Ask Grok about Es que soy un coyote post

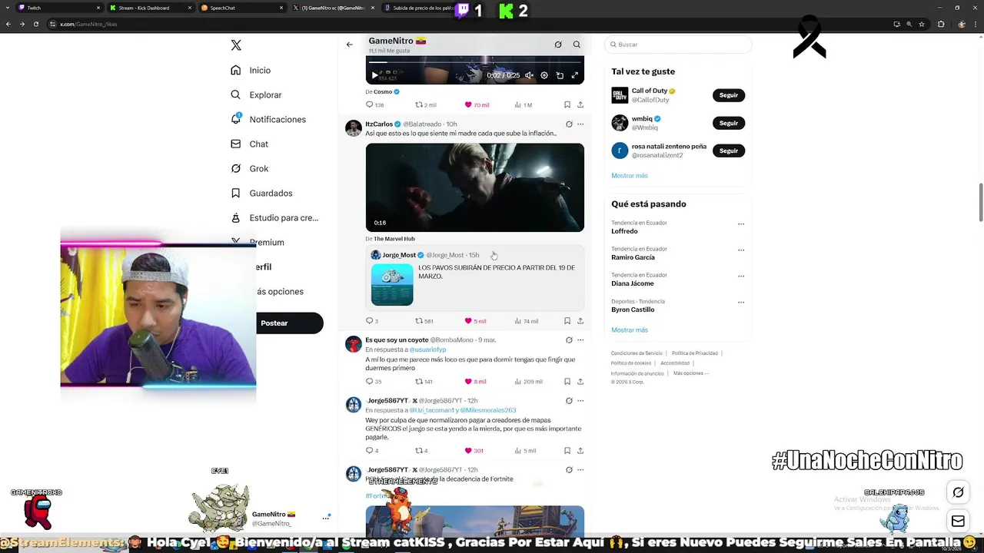(x=569, y=339)
